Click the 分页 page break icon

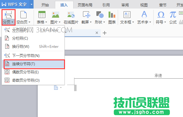[8, 15]
